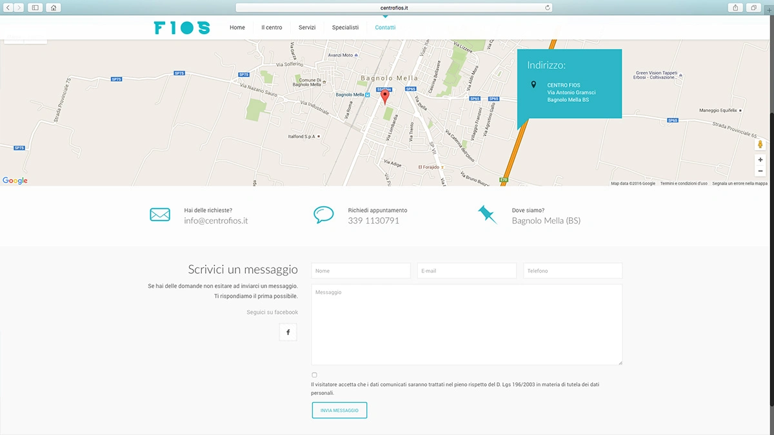Click the red map location pin

click(385, 97)
